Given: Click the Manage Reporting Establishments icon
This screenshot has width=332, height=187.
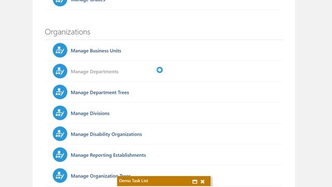Looking at the screenshot, I should [x=60, y=155].
